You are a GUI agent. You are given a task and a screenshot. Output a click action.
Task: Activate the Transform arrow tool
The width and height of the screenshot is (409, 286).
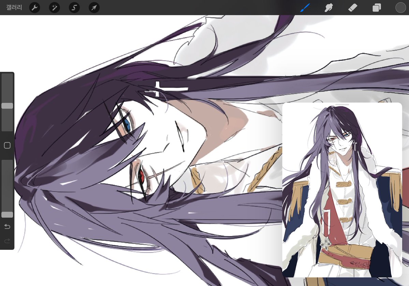[x=94, y=8]
